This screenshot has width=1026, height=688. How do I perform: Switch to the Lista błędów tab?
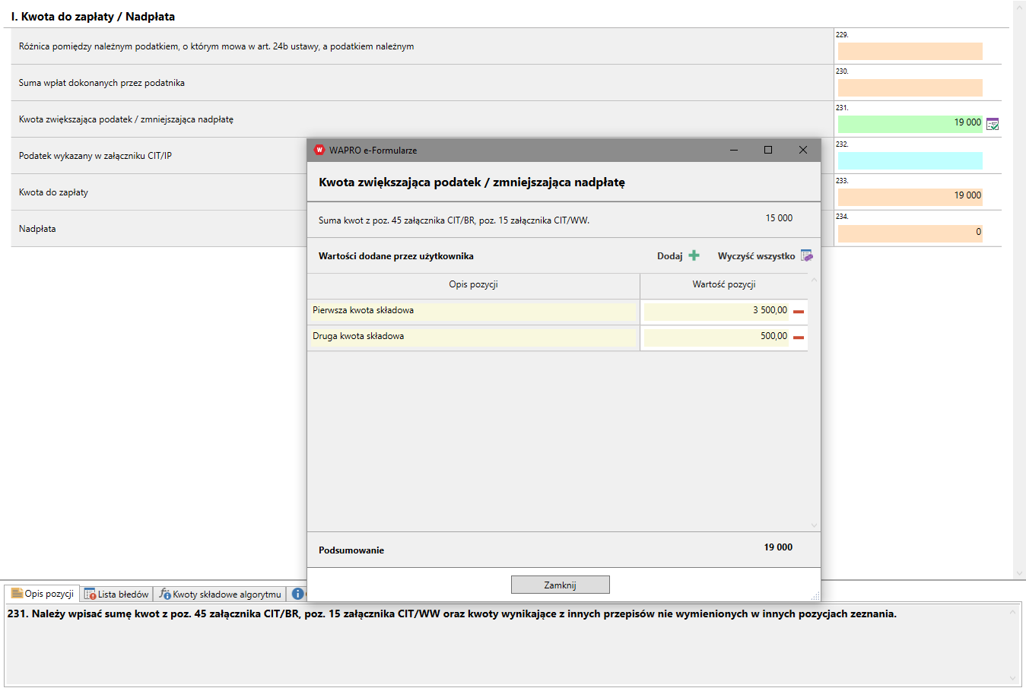pyautogui.click(x=116, y=594)
